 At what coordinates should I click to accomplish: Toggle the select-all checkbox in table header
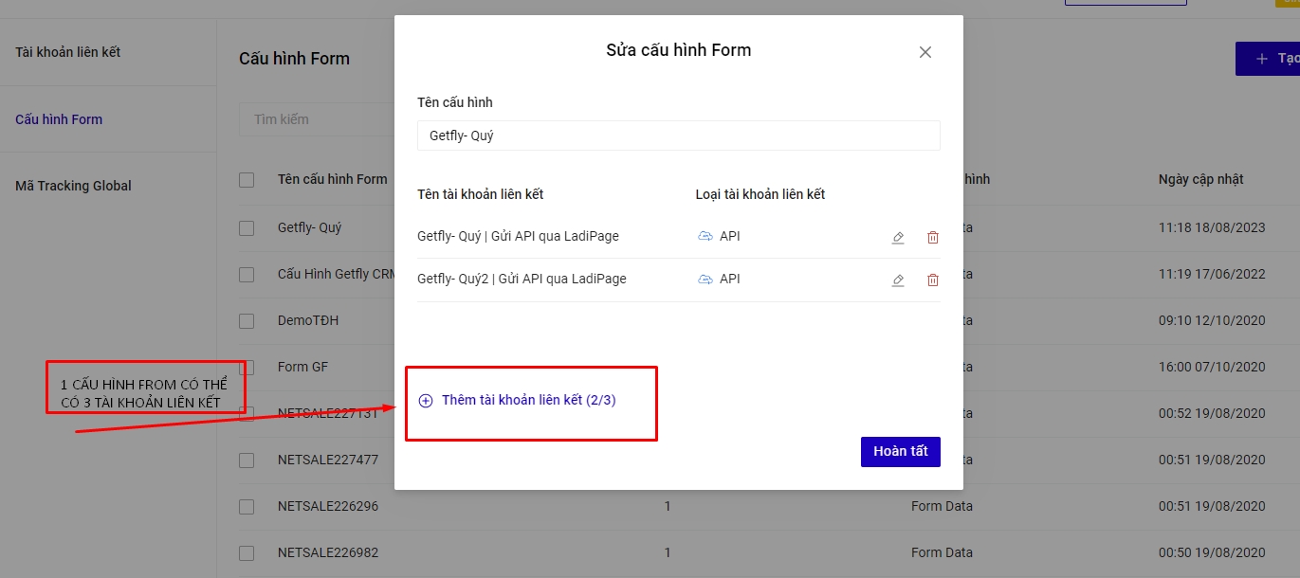pos(247,180)
